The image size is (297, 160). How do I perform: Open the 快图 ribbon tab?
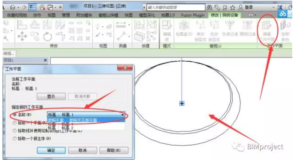point(128,15)
